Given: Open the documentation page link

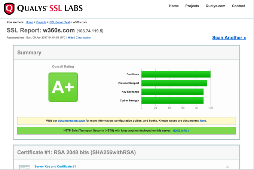Looking at the screenshot, I should point(71,120).
